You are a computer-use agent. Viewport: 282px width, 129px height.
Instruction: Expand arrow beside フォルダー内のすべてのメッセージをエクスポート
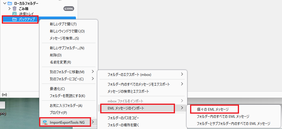182,84
